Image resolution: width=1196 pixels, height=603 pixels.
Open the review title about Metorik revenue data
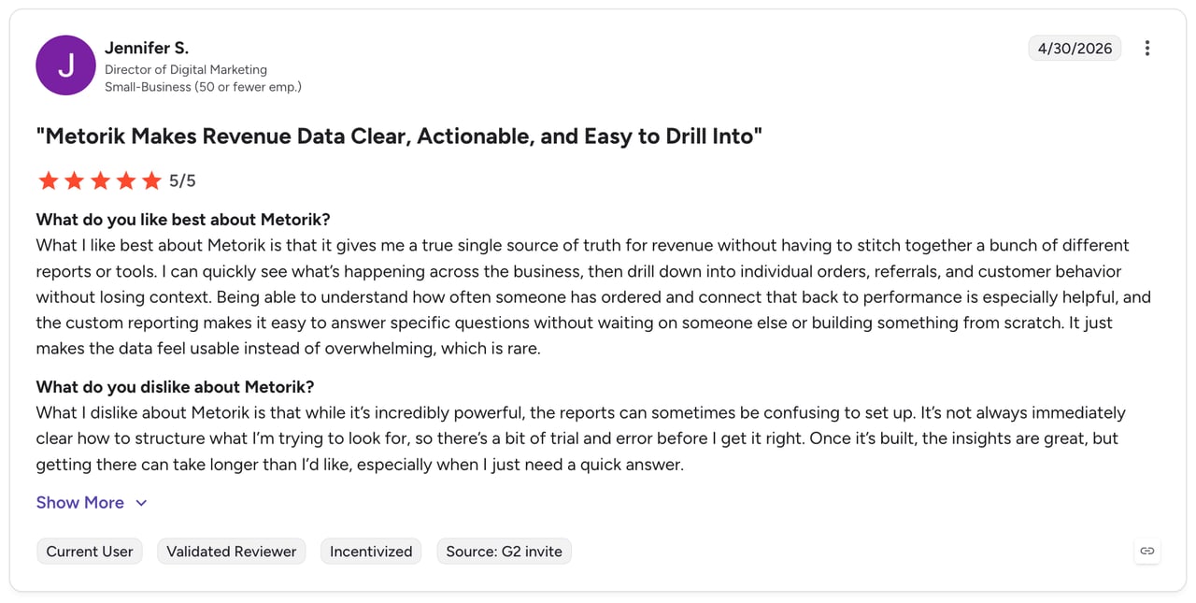(x=399, y=136)
